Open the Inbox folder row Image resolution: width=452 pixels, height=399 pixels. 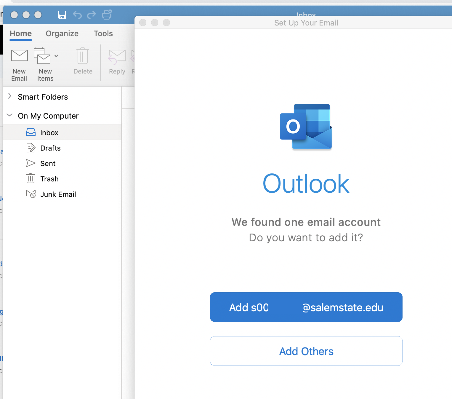coord(62,132)
